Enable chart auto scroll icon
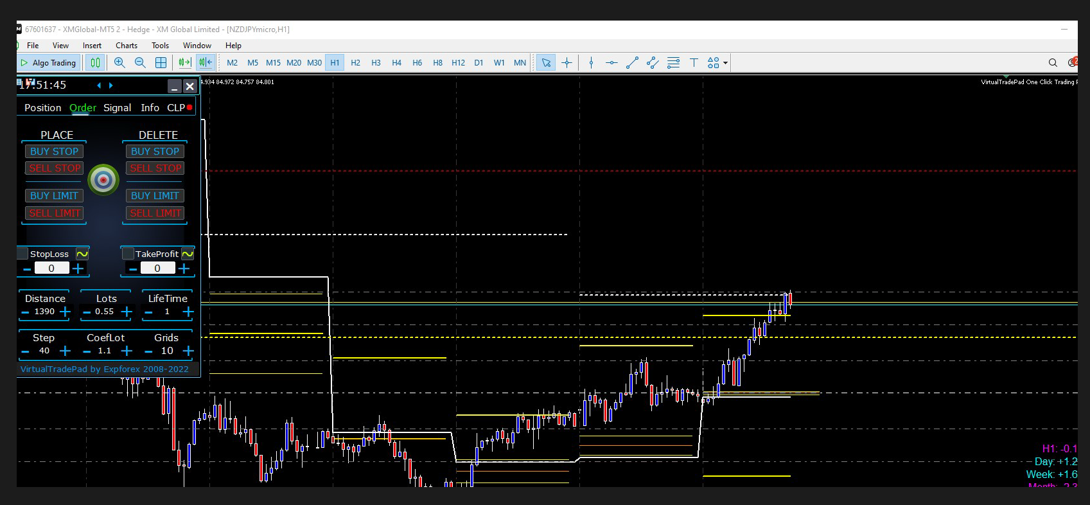Viewport: 1090px width, 505px height. 185,62
